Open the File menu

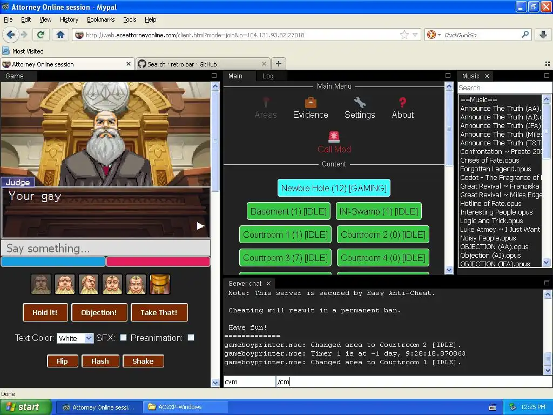[8, 19]
